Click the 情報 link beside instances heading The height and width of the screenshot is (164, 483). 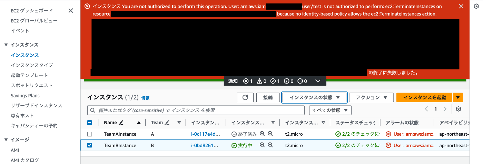click(x=146, y=98)
